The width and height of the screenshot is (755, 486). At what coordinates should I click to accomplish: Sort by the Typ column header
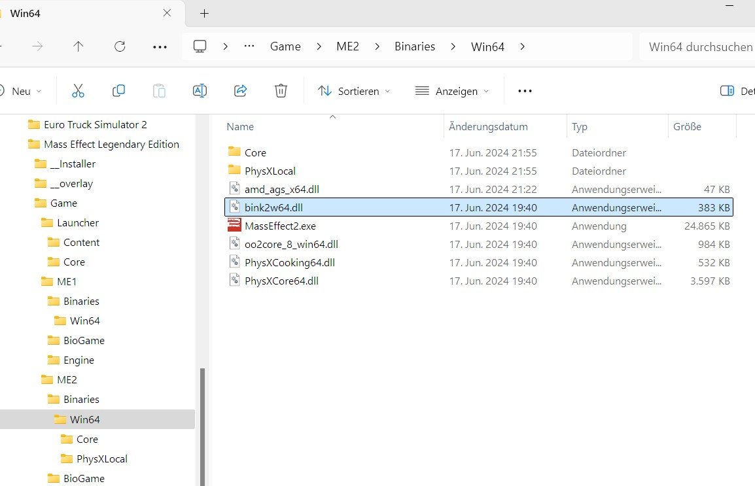[x=618, y=126]
